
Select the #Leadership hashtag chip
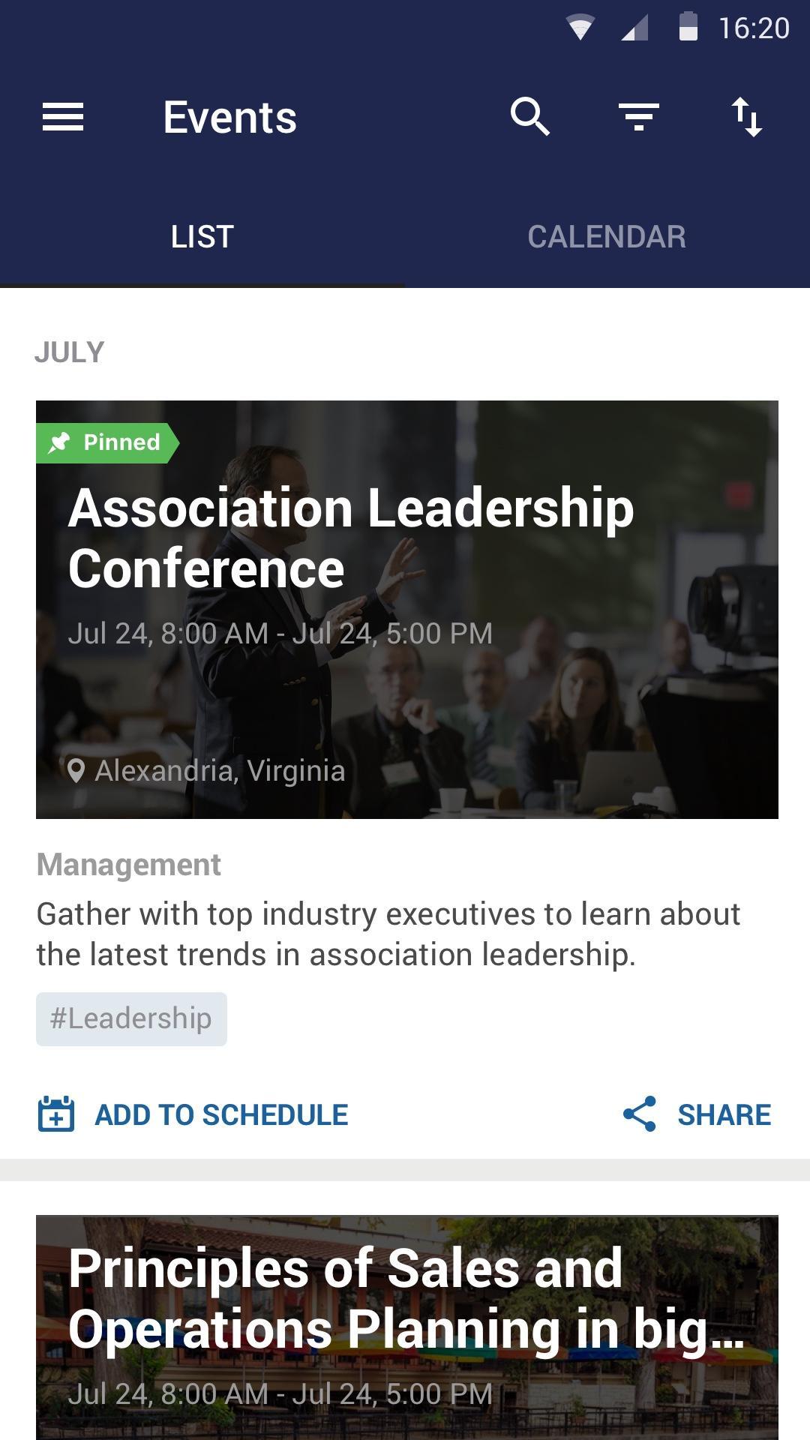click(x=131, y=1019)
